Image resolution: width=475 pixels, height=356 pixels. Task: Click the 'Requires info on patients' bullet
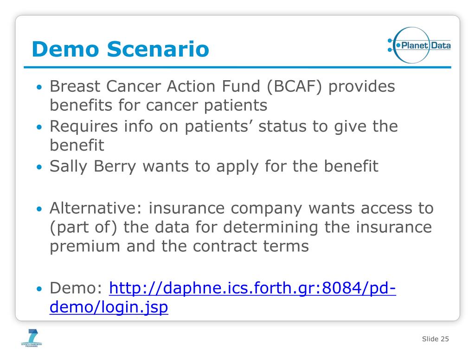(x=224, y=136)
